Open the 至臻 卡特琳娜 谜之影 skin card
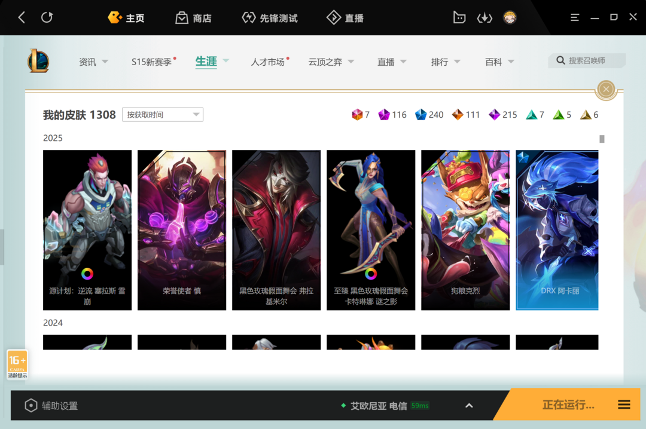646x429 pixels. pyautogui.click(x=371, y=229)
